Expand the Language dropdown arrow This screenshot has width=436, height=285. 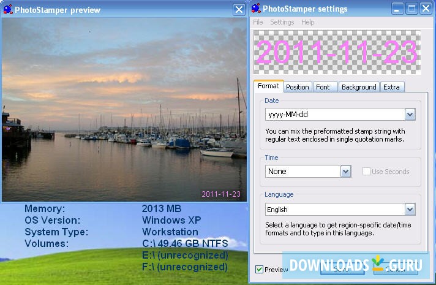[x=410, y=210]
